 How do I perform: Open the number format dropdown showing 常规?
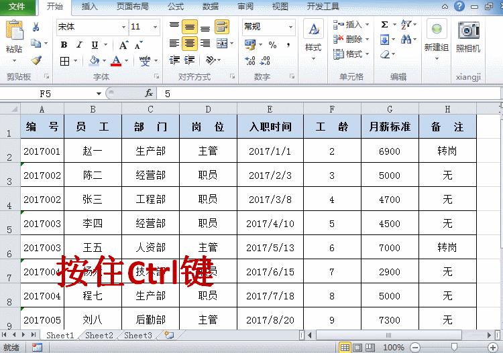pyautogui.click(x=290, y=27)
